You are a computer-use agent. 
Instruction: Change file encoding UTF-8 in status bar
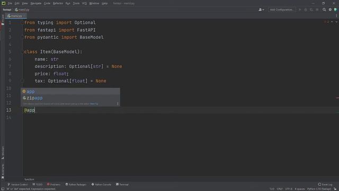pyautogui.click(x=289, y=189)
